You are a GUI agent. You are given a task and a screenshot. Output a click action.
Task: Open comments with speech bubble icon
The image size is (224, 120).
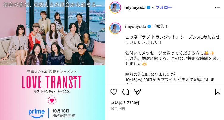point(126,92)
